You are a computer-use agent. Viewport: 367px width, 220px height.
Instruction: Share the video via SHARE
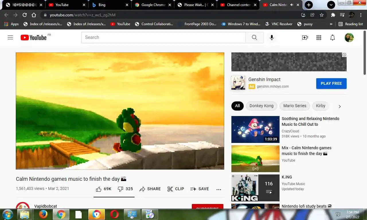pyautogui.click(x=150, y=189)
